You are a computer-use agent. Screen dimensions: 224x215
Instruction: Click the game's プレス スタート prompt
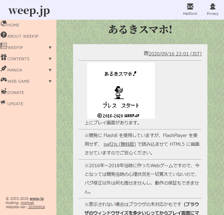(121, 106)
